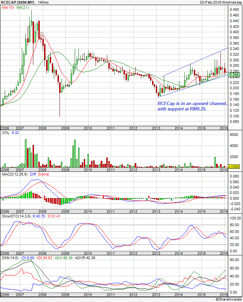
Task: Click the -DI:8.59 value
Action: 27,258
